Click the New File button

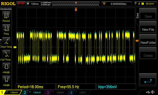click(148, 29)
